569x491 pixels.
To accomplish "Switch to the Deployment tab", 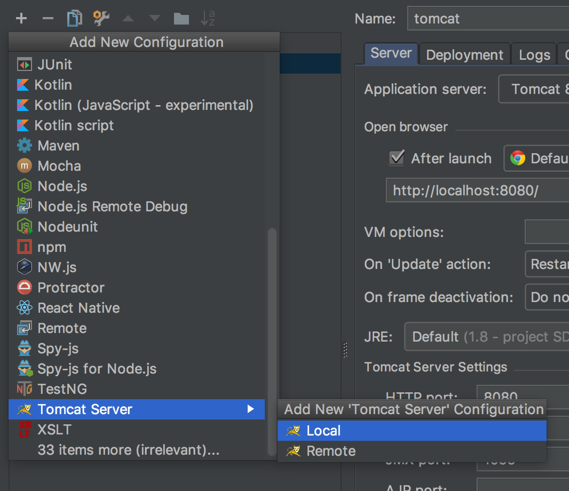I will 464,54.
